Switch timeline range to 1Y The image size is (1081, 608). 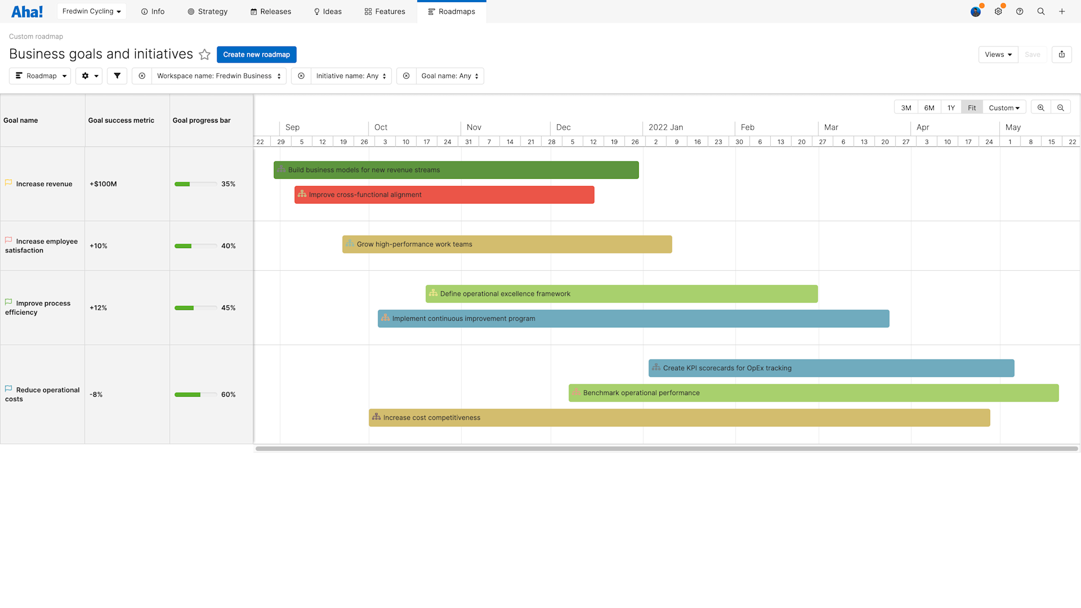point(951,107)
